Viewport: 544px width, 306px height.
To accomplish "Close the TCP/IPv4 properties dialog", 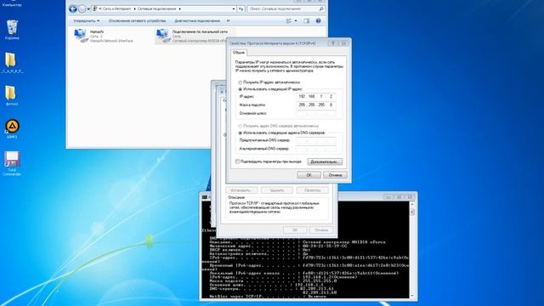I will 343,43.
